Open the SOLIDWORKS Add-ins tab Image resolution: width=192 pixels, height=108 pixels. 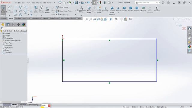(68, 18)
